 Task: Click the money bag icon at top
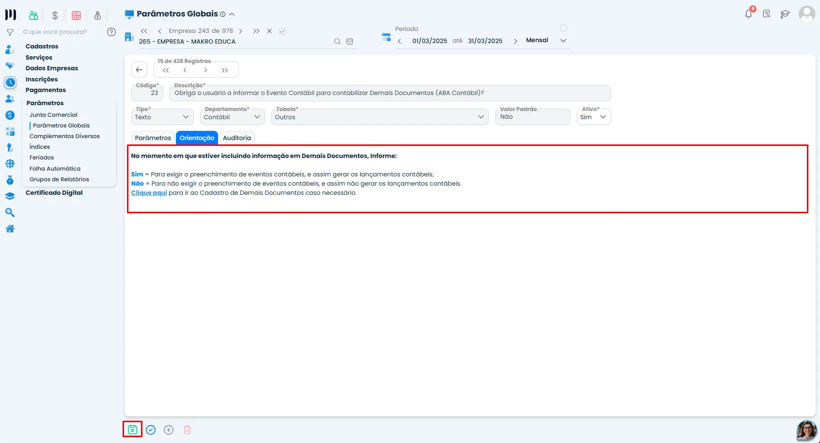(97, 16)
